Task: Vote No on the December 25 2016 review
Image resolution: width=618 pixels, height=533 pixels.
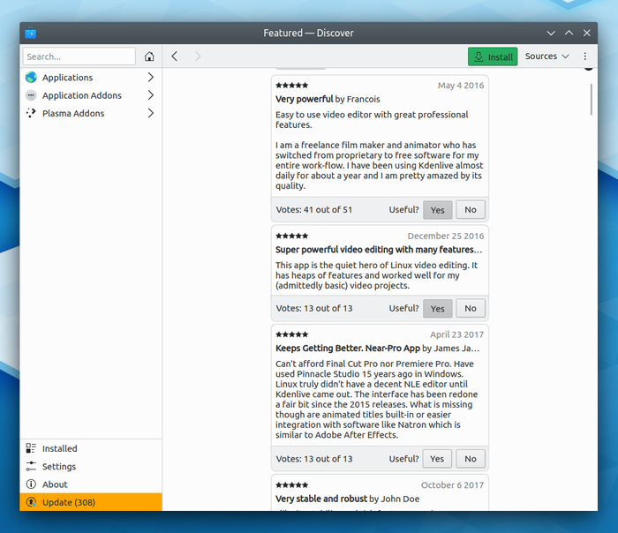Action: [471, 309]
